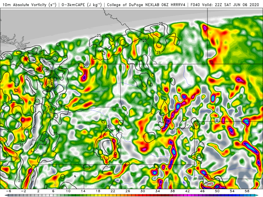This screenshot has height=197, width=263.
Task: Click the '42' color bar label
Action: [187, 191]
